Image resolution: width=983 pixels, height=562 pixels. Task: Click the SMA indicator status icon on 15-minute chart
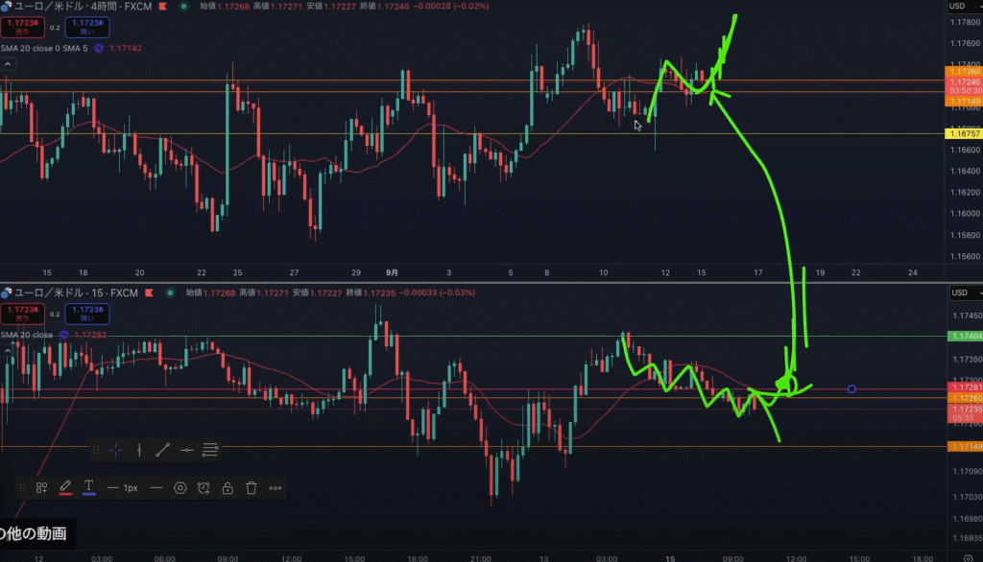coord(64,335)
